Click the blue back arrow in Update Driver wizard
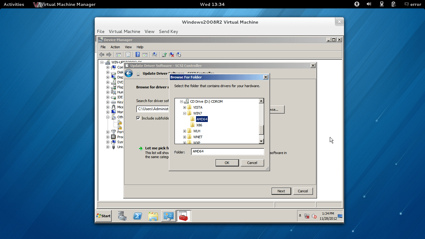The width and height of the screenshot is (425, 239). [129, 73]
